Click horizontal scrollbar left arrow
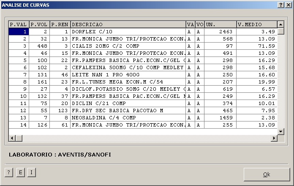 [x=12, y=138]
